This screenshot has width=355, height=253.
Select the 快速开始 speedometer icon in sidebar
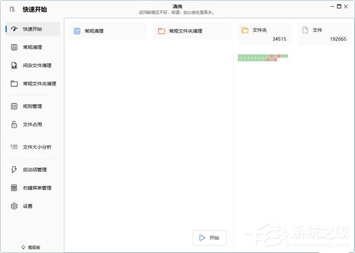coord(14,29)
